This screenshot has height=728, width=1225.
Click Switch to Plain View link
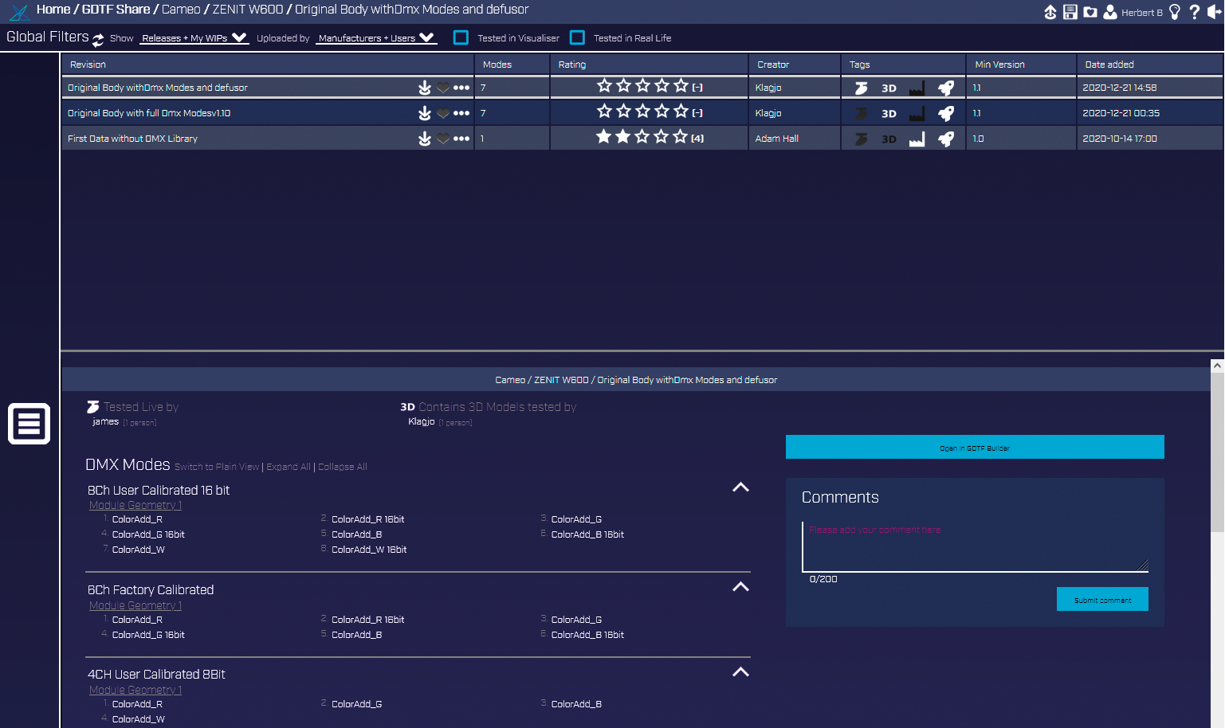tap(217, 467)
